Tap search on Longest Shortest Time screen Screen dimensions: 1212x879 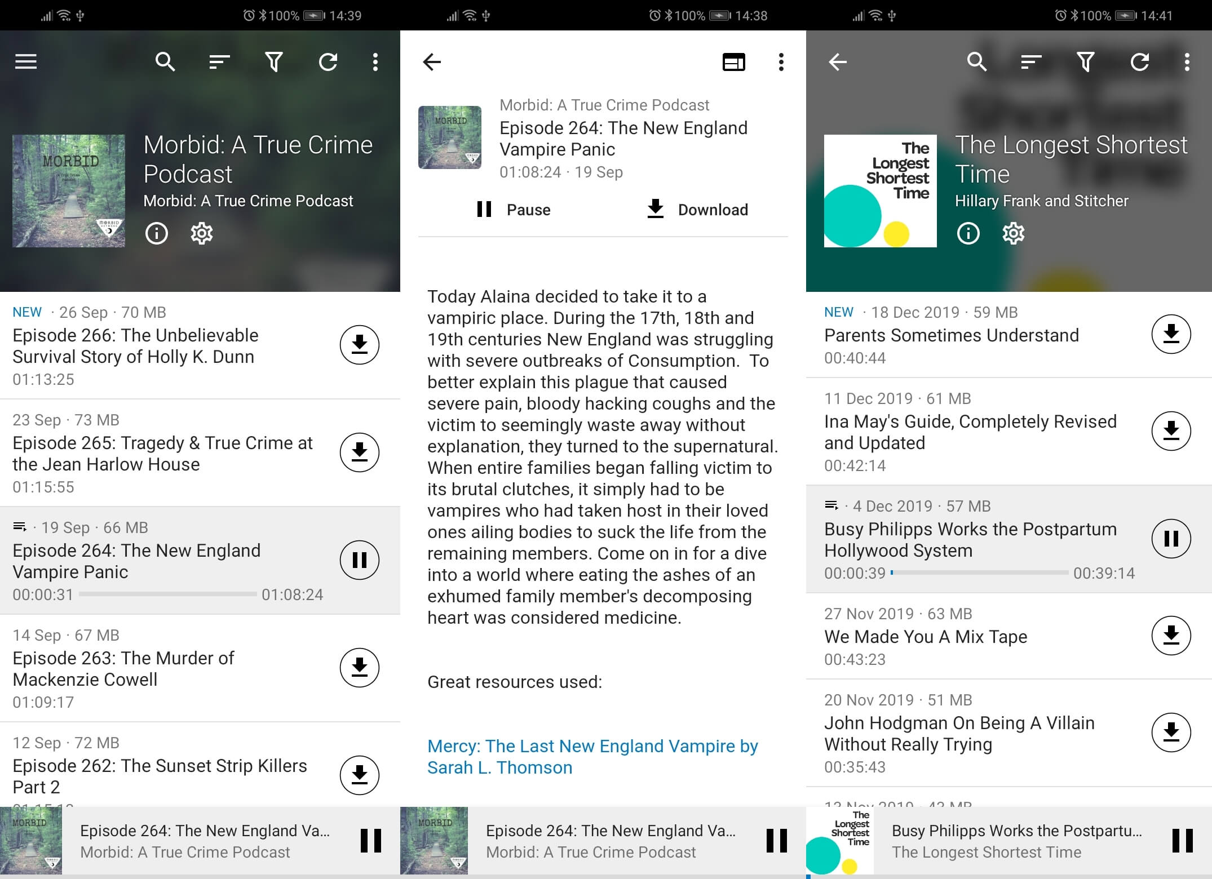click(x=976, y=61)
